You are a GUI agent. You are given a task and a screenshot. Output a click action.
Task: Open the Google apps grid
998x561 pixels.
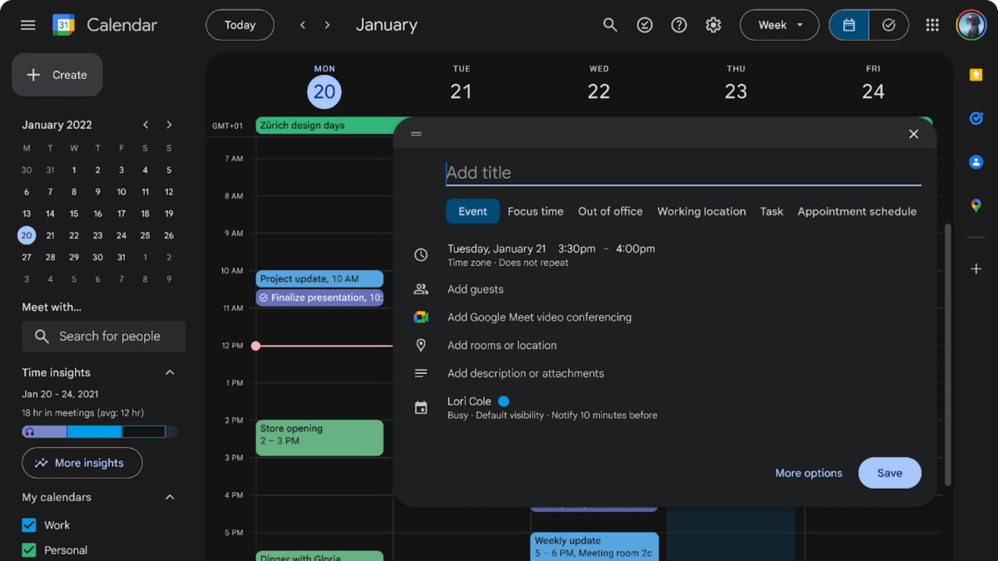(931, 24)
